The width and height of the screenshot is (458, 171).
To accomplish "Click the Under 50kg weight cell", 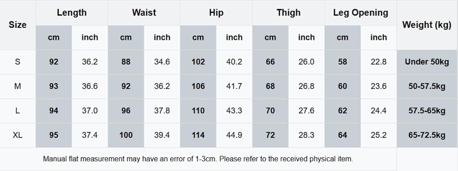I will click(x=427, y=62).
